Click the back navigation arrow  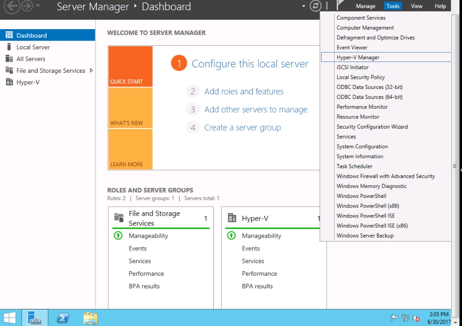coord(12,6)
